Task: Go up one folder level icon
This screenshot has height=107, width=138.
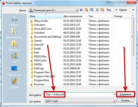Action: 86,10
